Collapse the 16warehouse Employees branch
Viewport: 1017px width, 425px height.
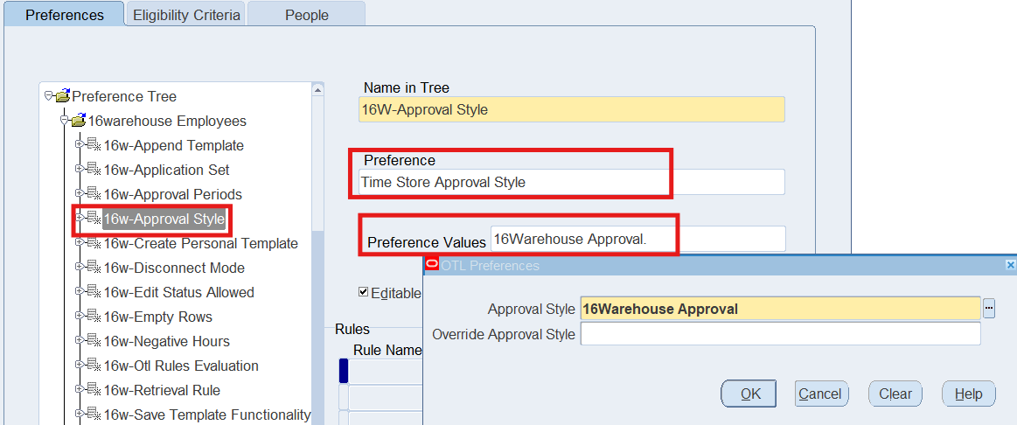tap(65, 121)
